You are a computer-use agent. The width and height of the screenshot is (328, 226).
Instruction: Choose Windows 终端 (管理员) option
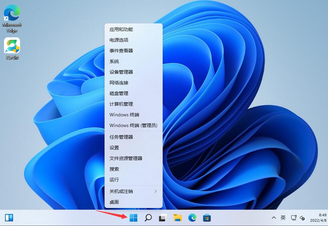click(x=133, y=125)
